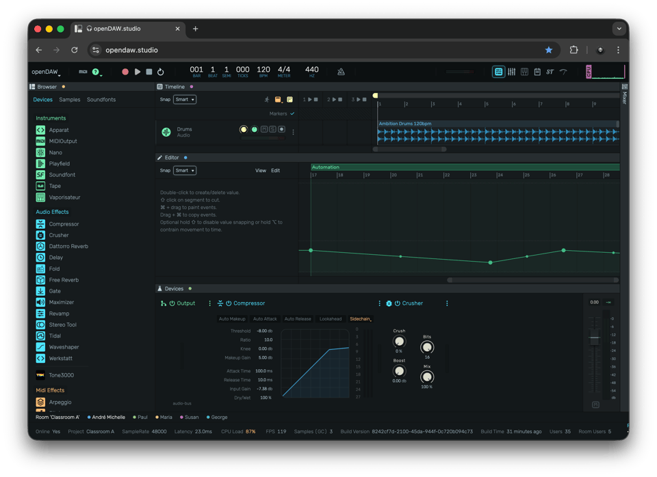Viewport: 657px width, 477px height.
Task: Select the Tone3000 device icon
Action: [40, 375]
